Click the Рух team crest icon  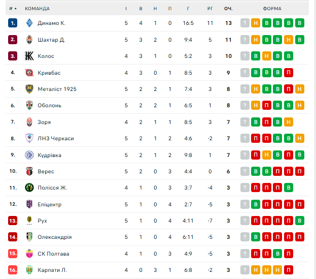[29, 221]
